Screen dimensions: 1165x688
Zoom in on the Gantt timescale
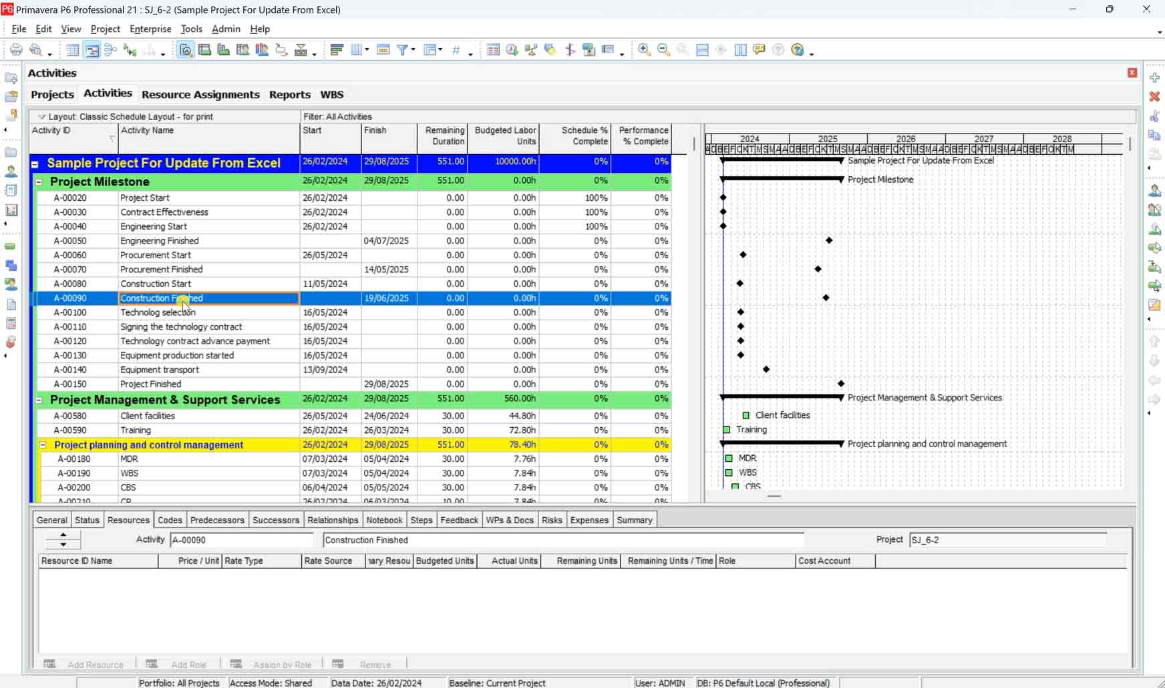coord(645,50)
